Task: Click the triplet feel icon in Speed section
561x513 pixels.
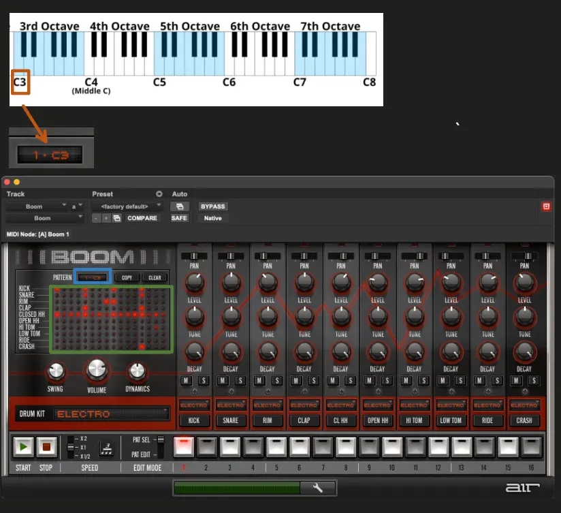Action: (107, 449)
